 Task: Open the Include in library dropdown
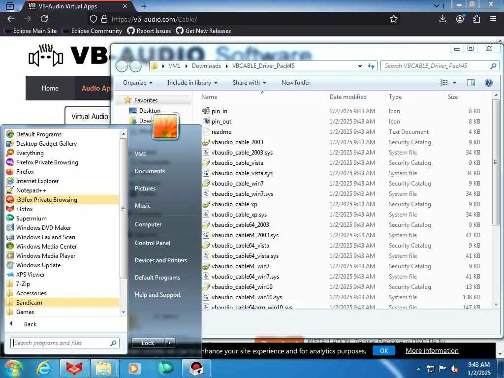click(x=192, y=82)
